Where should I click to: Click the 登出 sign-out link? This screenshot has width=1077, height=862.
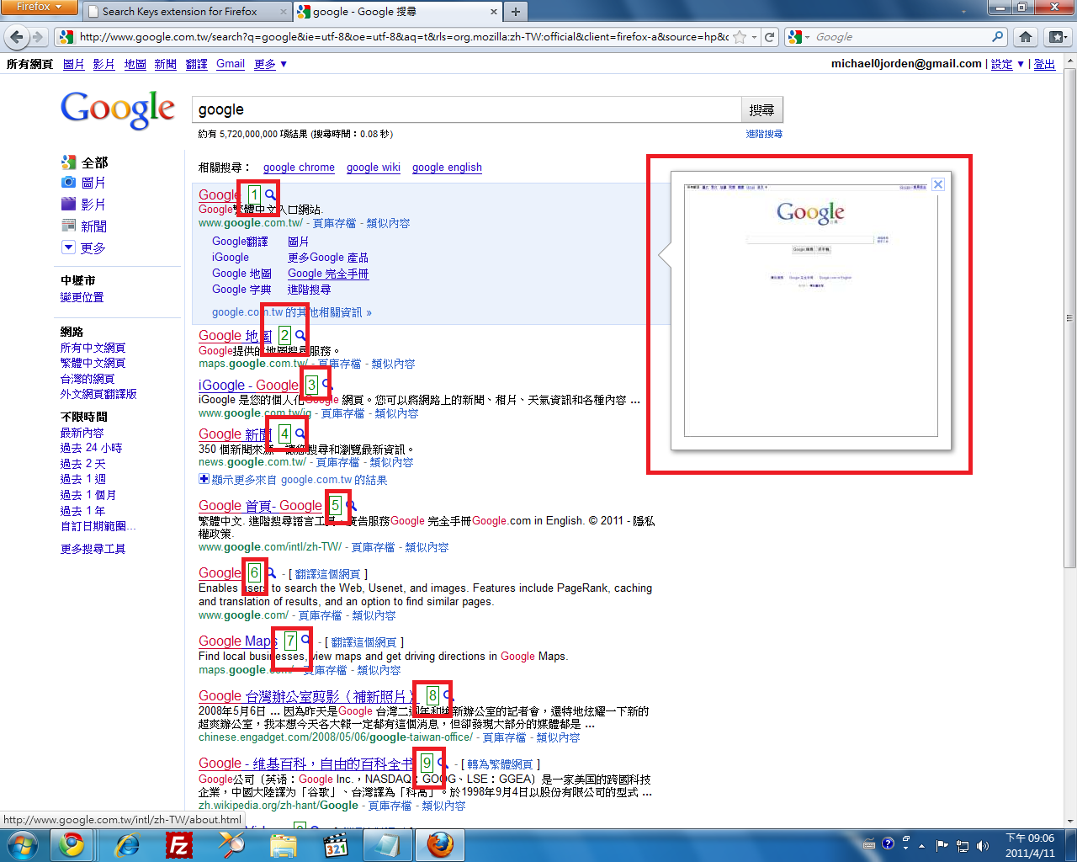(x=1044, y=64)
